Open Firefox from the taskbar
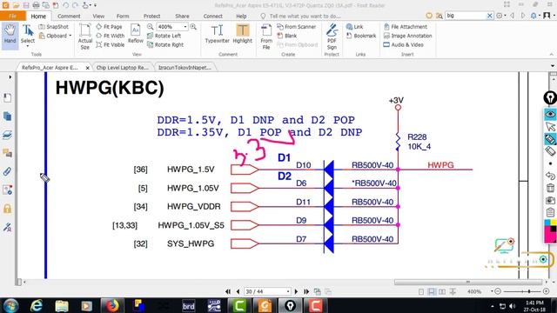This screenshot has width=557, height=313. point(112,305)
